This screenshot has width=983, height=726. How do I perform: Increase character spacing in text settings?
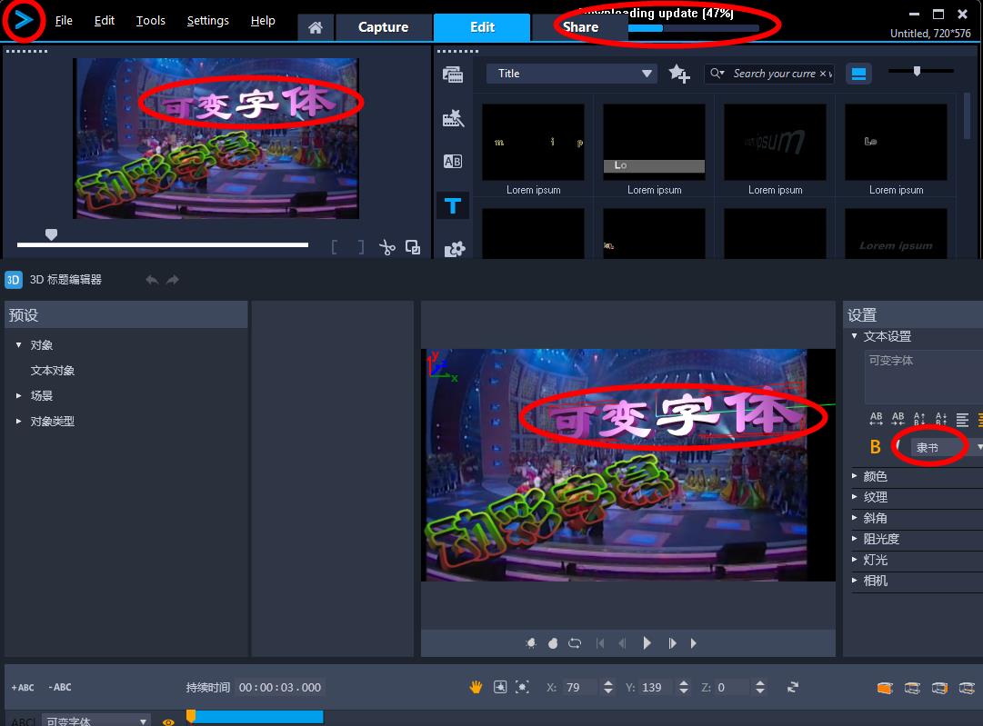877,419
